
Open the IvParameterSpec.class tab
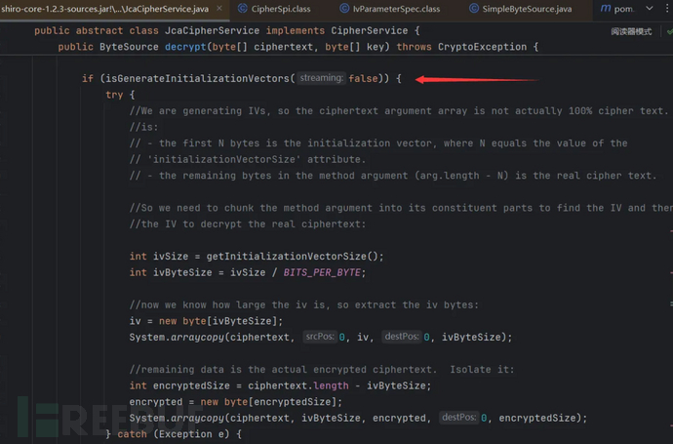[x=396, y=9]
